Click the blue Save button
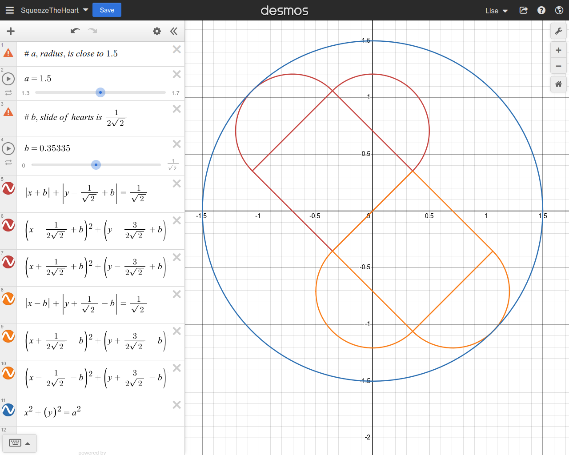 [x=107, y=10]
